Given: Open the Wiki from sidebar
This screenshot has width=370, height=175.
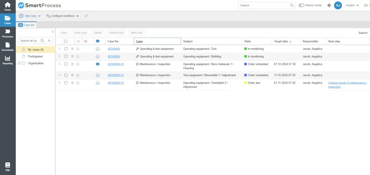Looking at the screenshot, I should point(8,167).
